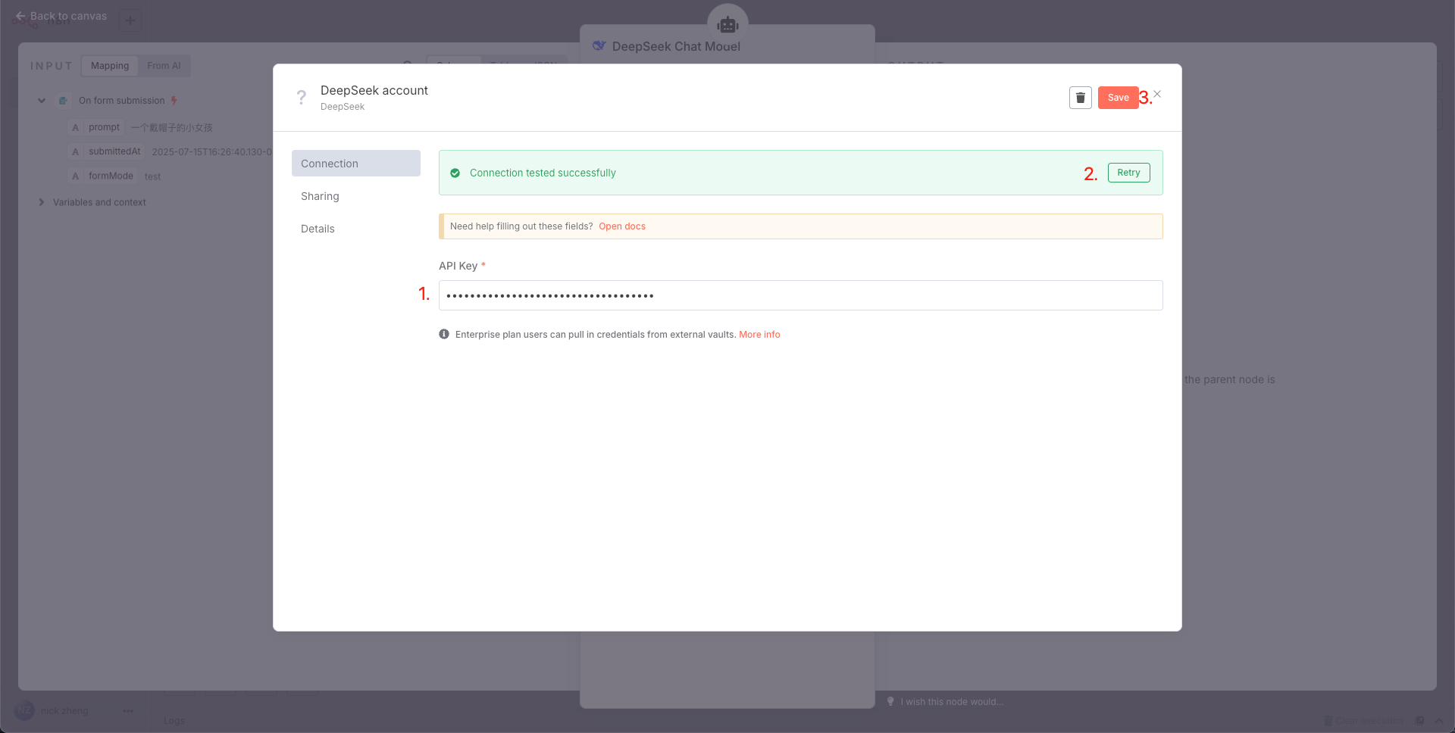
Task: Select the submittedAt field in input
Action: pos(114,151)
